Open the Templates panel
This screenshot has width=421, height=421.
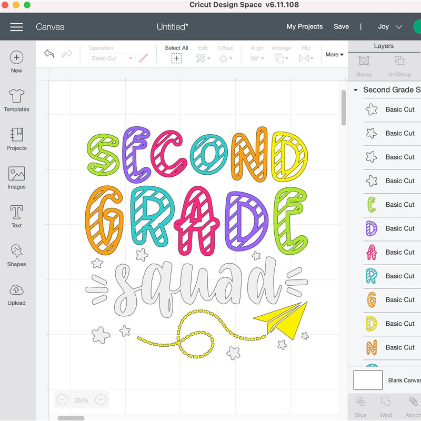tap(16, 100)
